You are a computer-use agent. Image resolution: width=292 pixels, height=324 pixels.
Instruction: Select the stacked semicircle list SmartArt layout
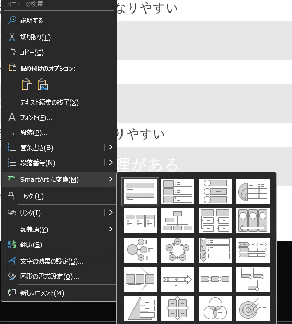(253, 192)
